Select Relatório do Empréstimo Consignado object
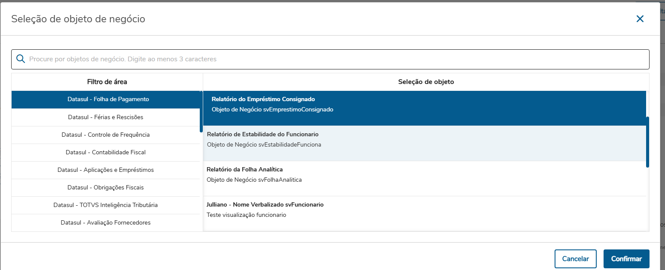Screen dimensions: 665x270 click(x=424, y=104)
